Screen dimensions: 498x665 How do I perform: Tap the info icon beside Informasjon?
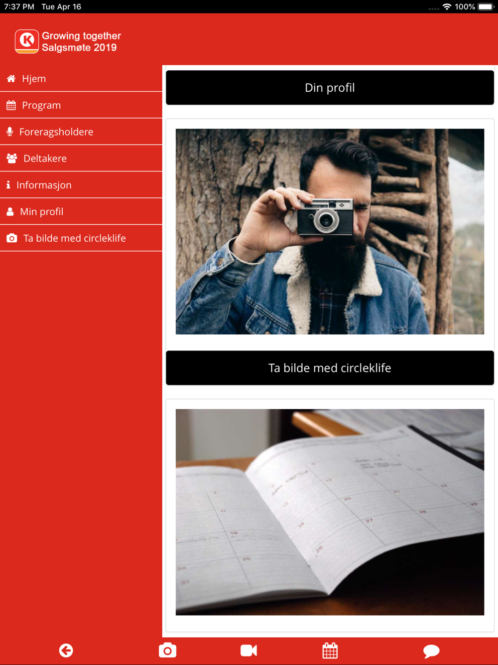point(8,185)
